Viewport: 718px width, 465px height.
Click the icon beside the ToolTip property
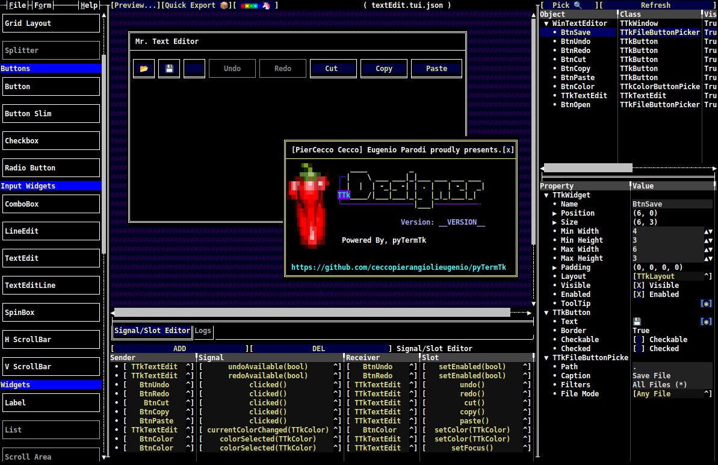tap(706, 303)
